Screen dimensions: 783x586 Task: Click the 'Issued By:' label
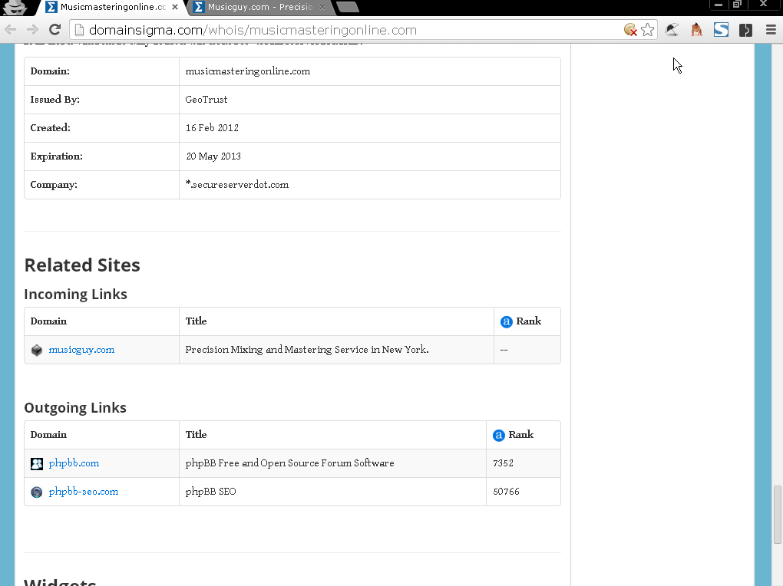click(x=55, y=100)
